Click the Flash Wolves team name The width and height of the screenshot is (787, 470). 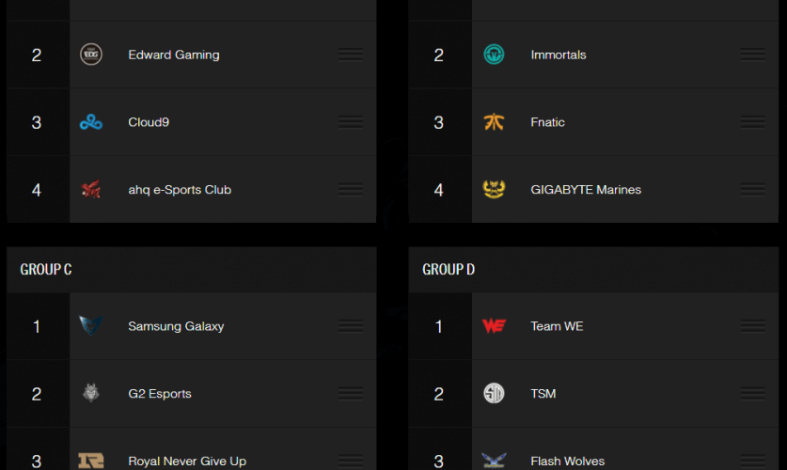(567, 462)
